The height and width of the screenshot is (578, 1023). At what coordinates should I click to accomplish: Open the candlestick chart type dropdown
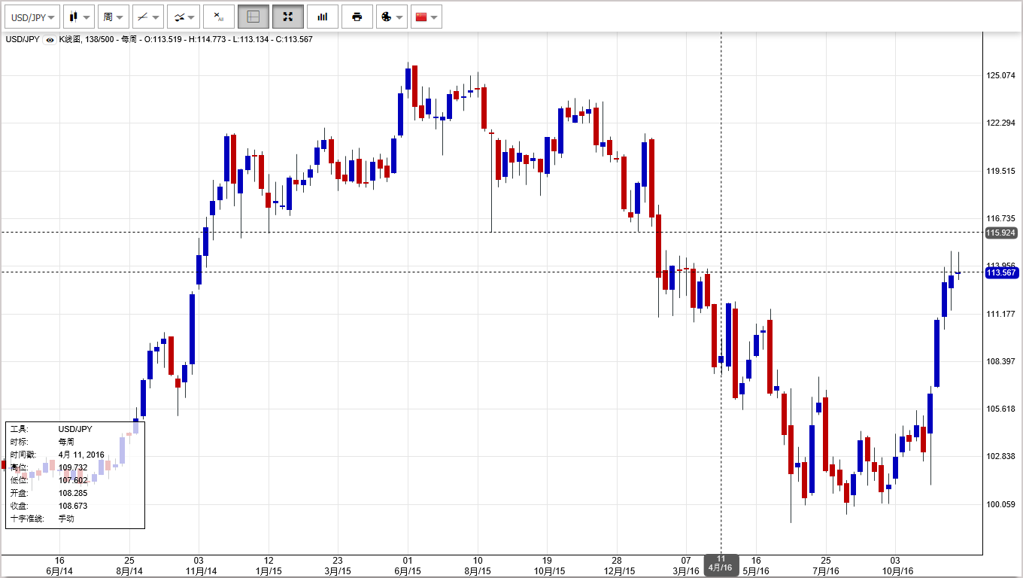[x=78, y=17]
